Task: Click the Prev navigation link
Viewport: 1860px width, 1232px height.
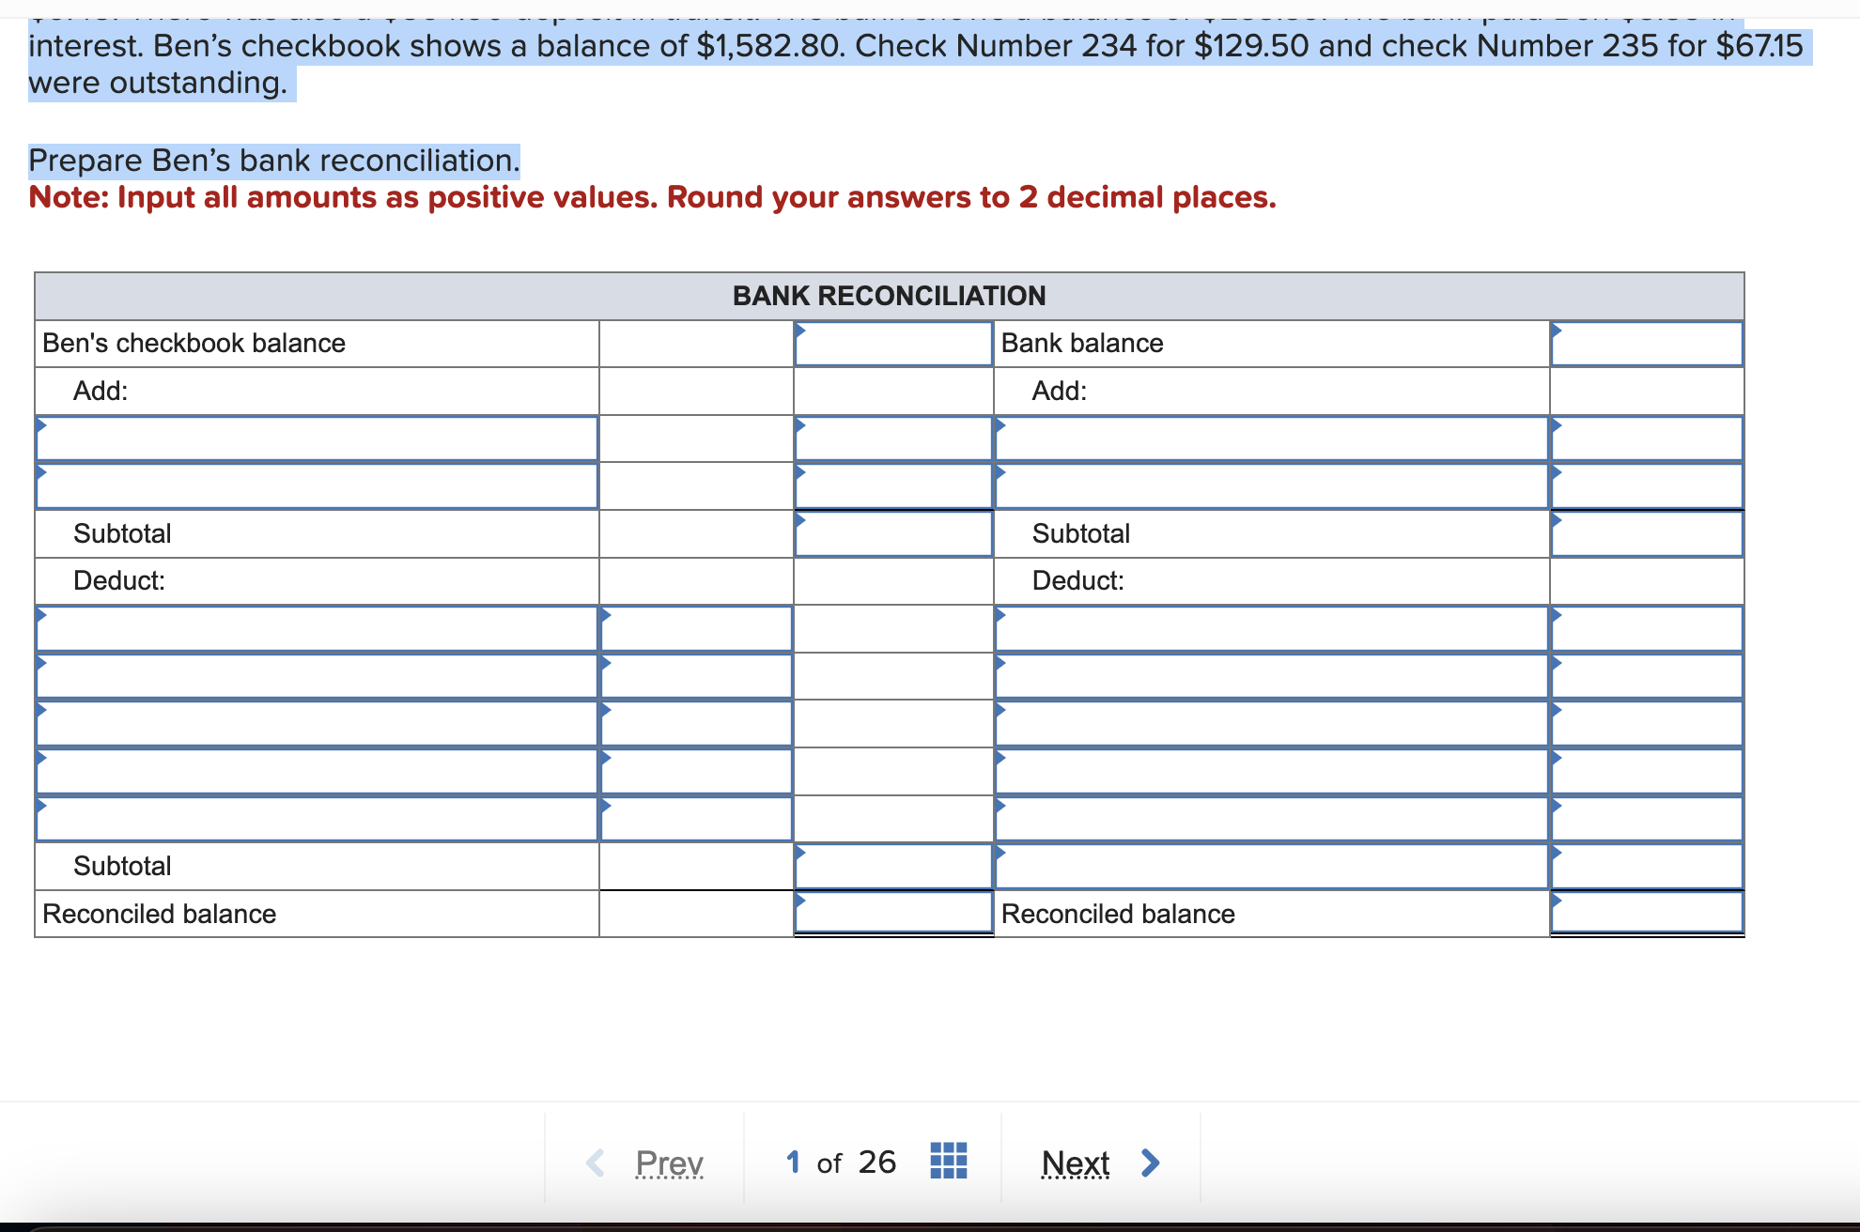Action: [668, 1162]
